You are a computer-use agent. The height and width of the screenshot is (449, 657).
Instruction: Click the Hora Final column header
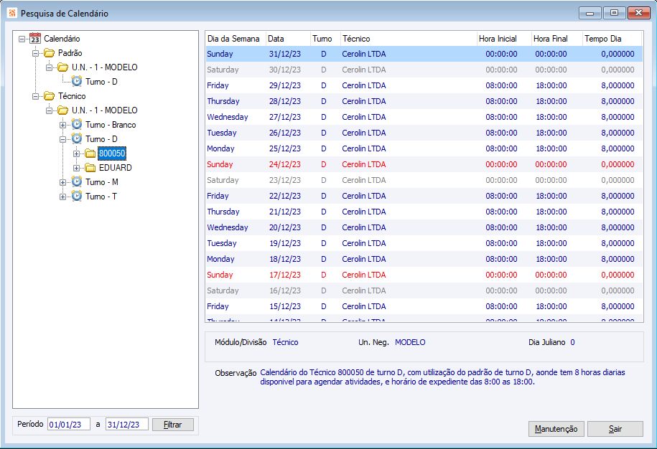click(557, 39)
